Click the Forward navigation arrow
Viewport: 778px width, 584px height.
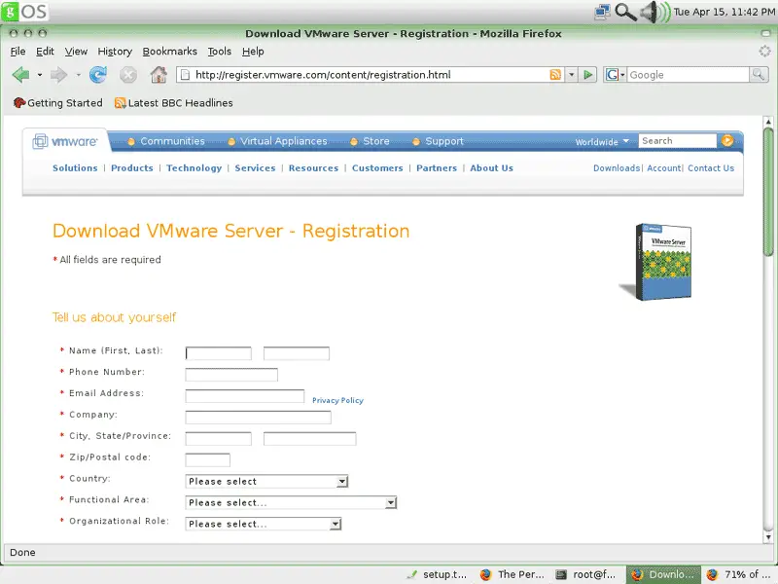pyautogui.click(x=59, y=75)
